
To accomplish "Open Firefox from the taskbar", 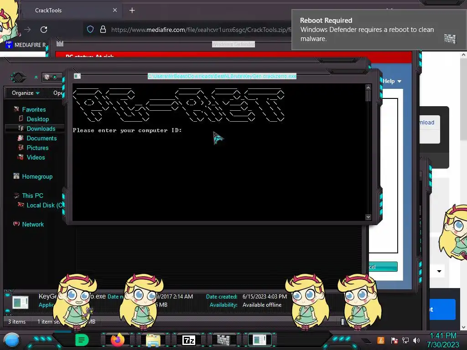I will (117, 340).
